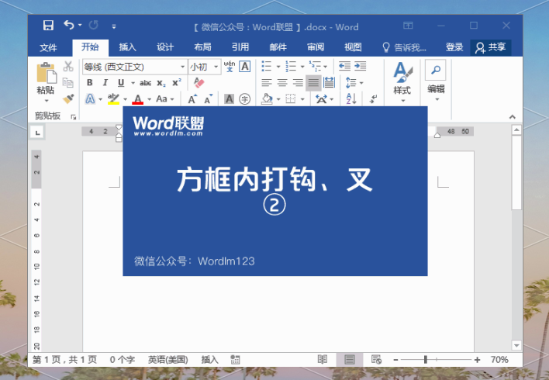Switch to the 插入 tab

point(127,47)
